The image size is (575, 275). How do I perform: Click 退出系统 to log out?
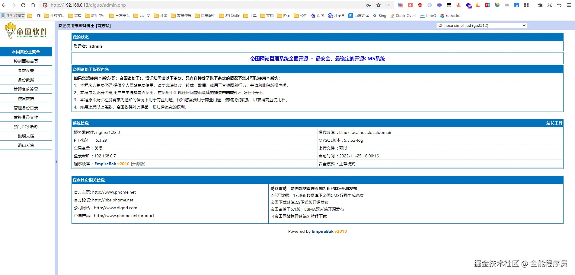(x=26, y=145)
